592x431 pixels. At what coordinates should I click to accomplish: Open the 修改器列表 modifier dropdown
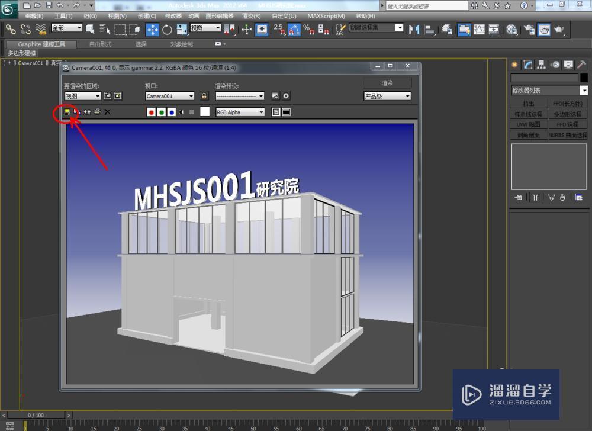click(x=584, y=90)
